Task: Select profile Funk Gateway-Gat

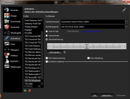Action: click(x=32, y=20)
